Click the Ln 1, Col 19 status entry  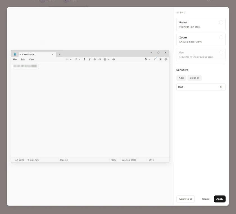(19, 160)
